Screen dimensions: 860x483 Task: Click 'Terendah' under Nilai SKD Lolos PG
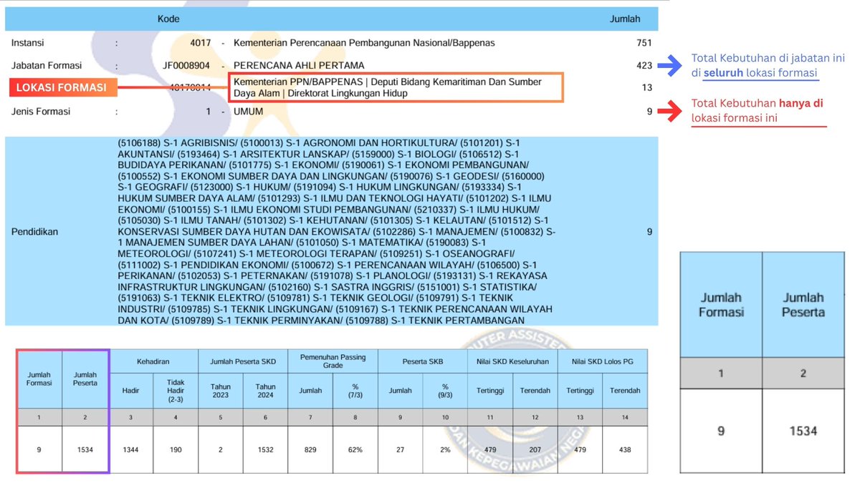point(624,391)
